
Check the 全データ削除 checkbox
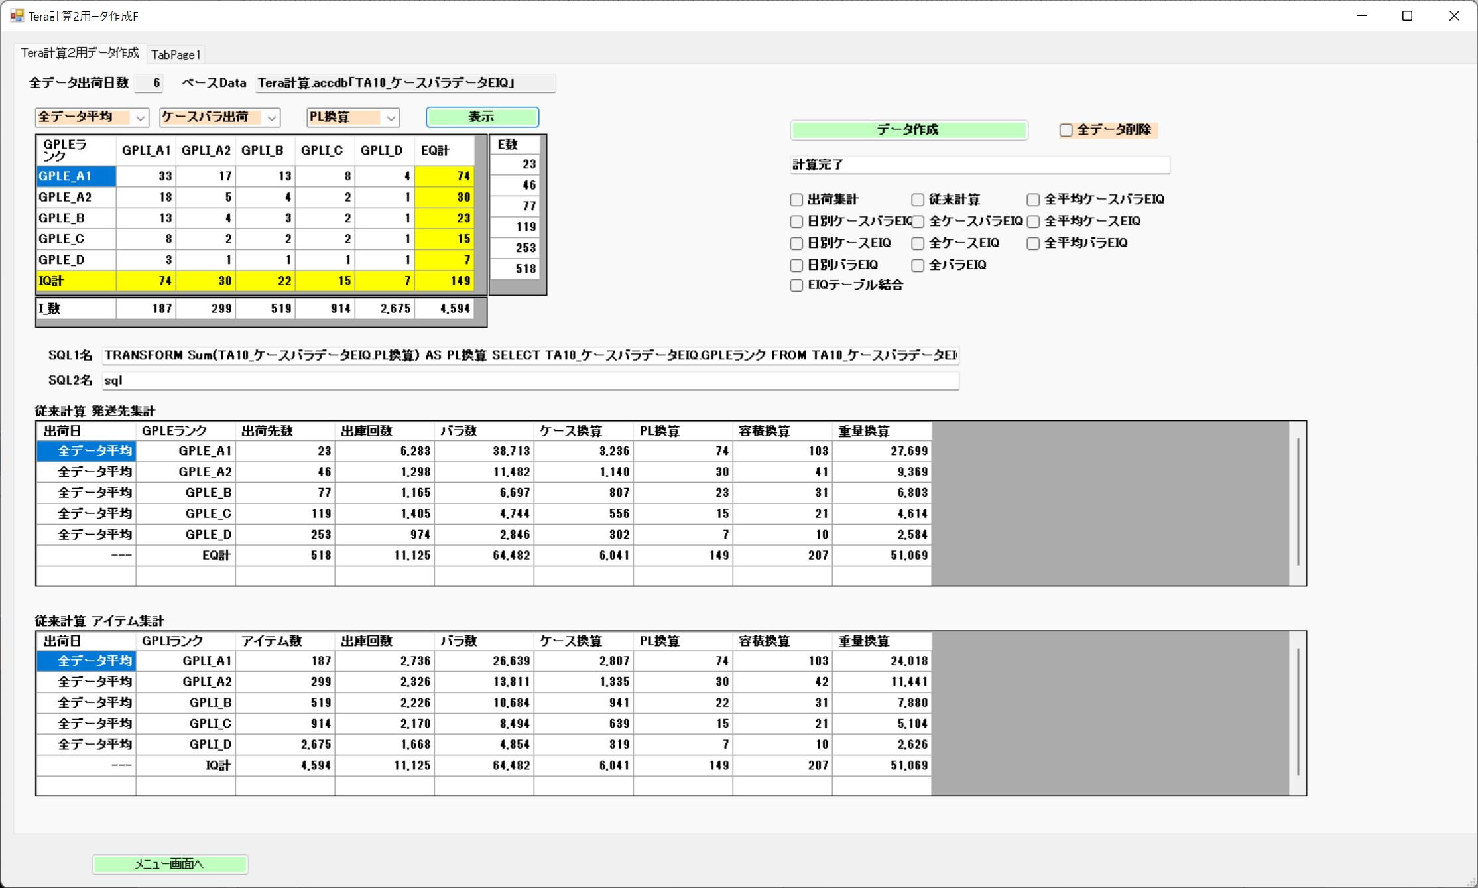point(1066,130)
